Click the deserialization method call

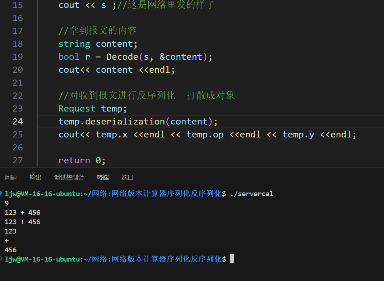click(125, 122)
